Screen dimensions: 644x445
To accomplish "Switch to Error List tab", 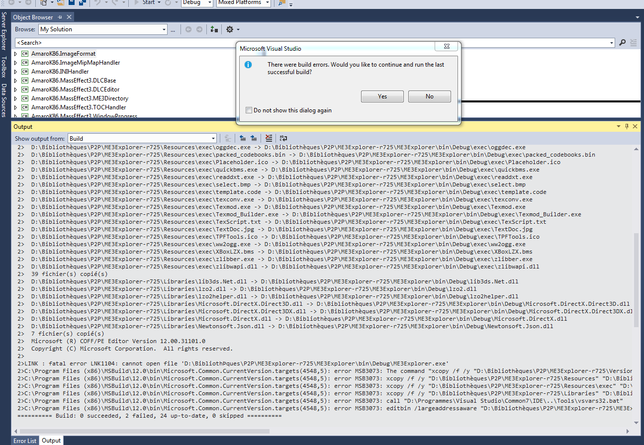I will point(25,441).
